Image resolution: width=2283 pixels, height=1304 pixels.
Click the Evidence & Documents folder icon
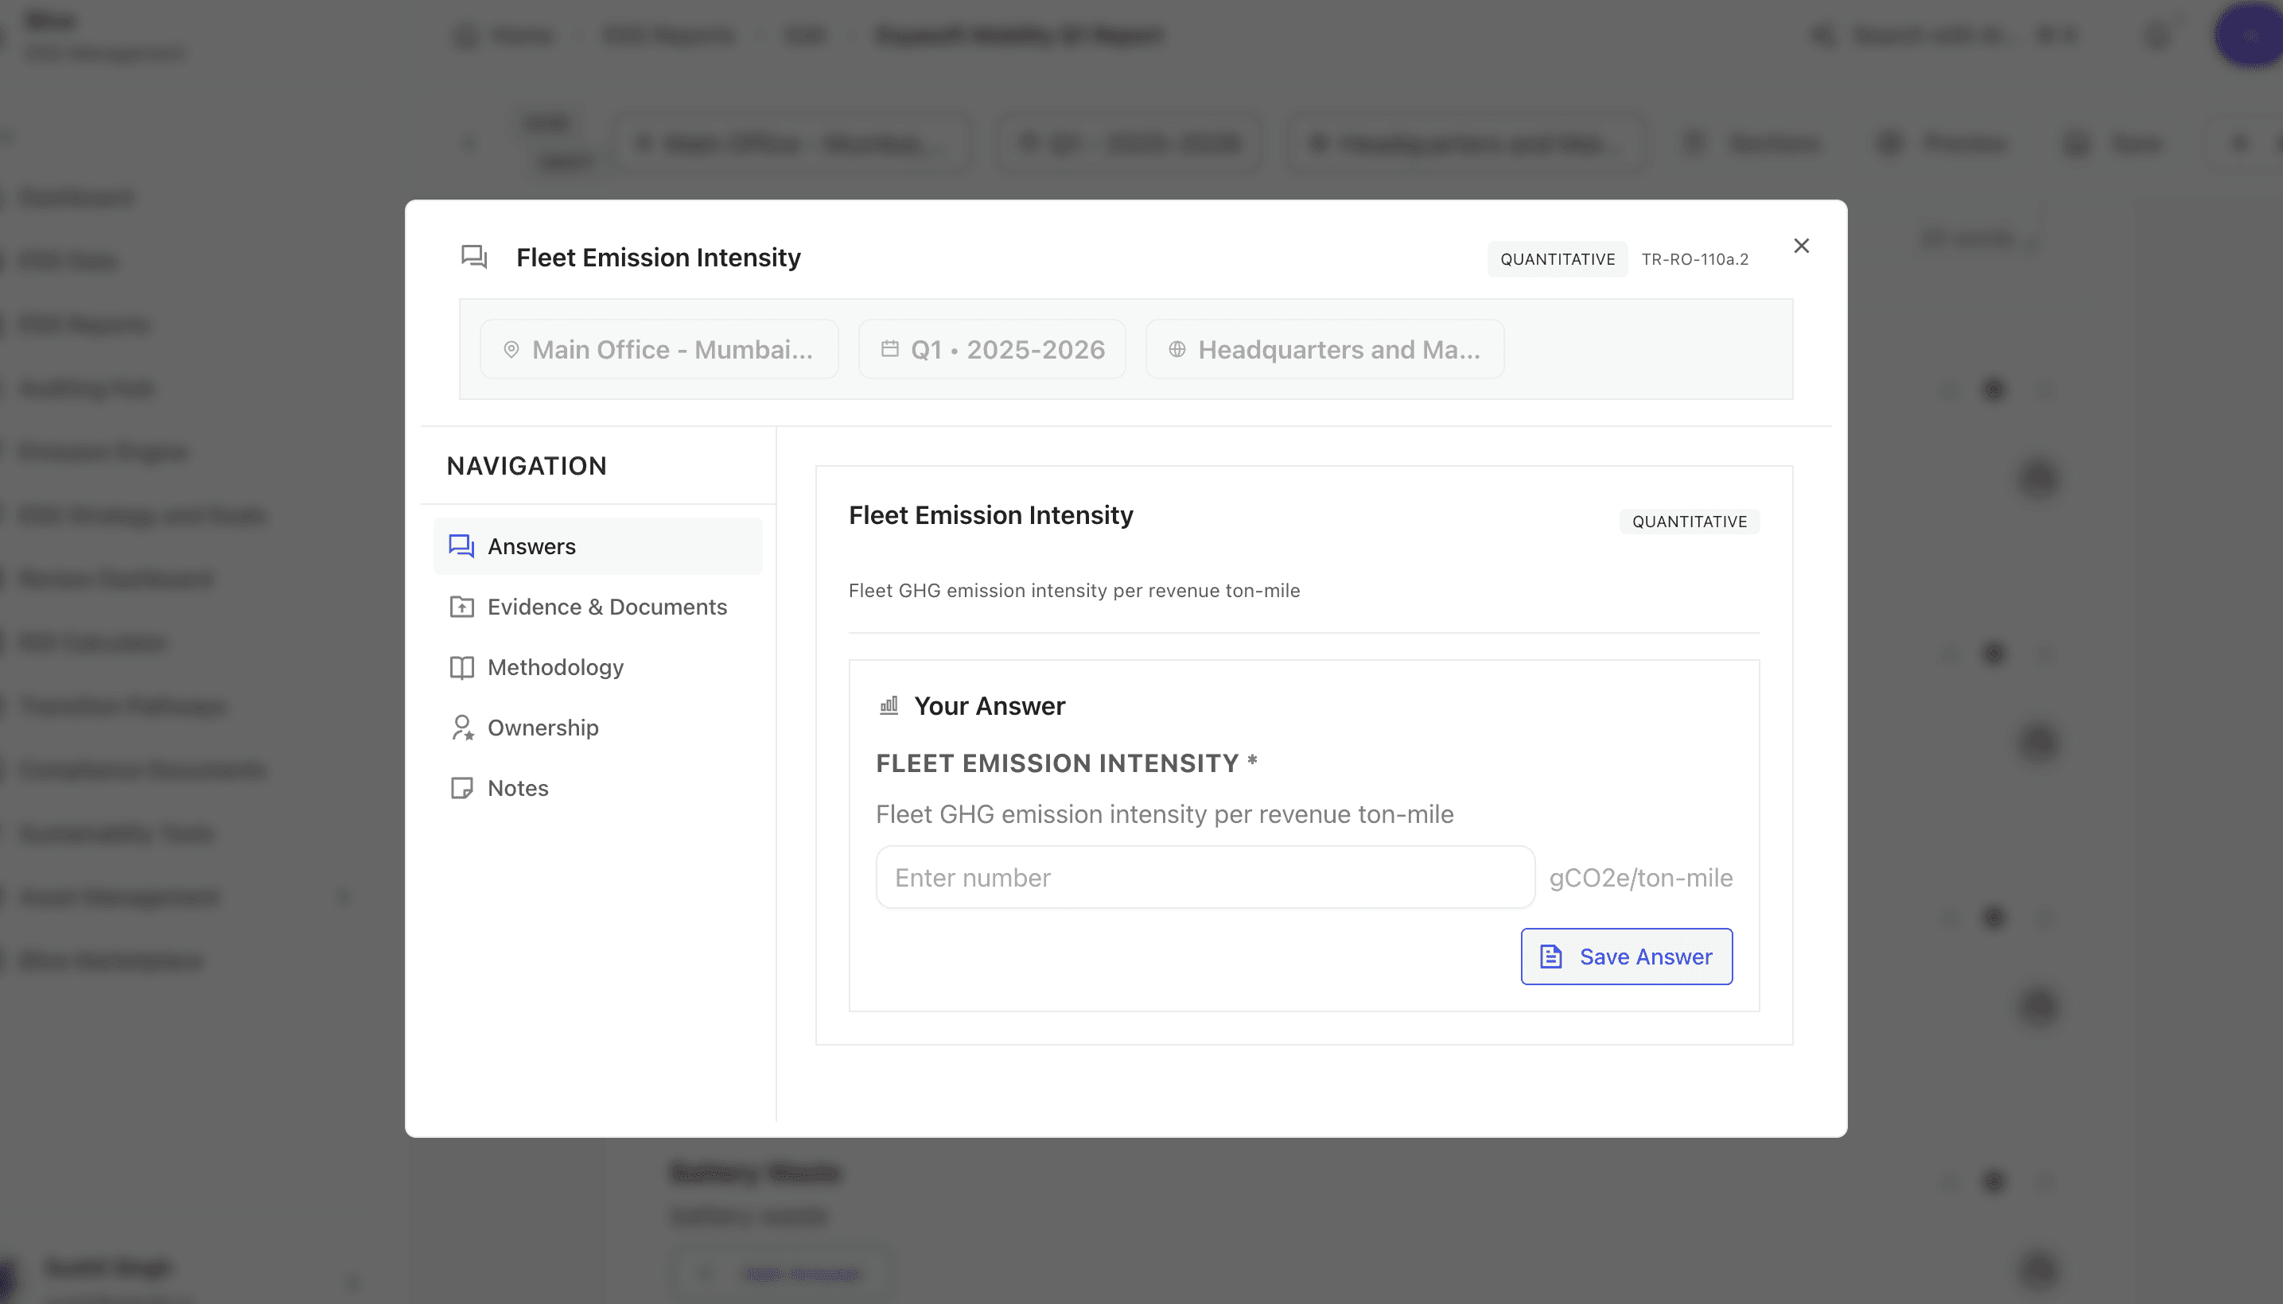coord(461,607)
